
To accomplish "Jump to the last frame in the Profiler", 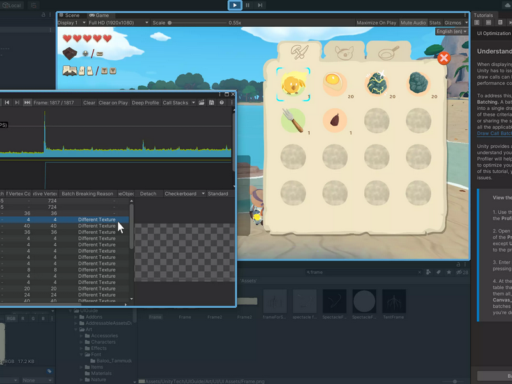I will [x=27, y=102].
